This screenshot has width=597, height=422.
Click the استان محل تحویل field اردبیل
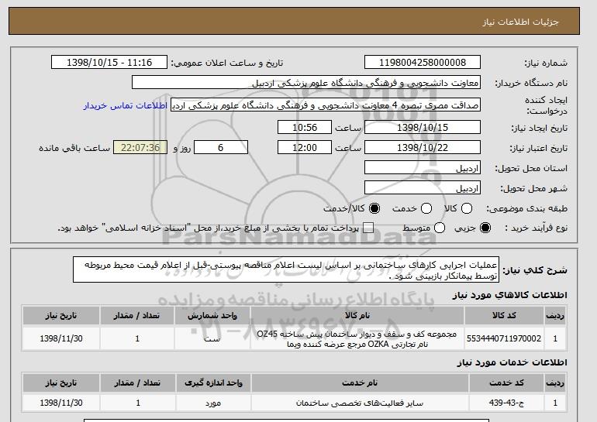coord(423,168)
